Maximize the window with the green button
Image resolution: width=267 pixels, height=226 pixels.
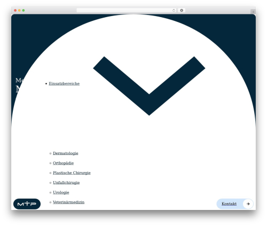(x=23, y=10)
